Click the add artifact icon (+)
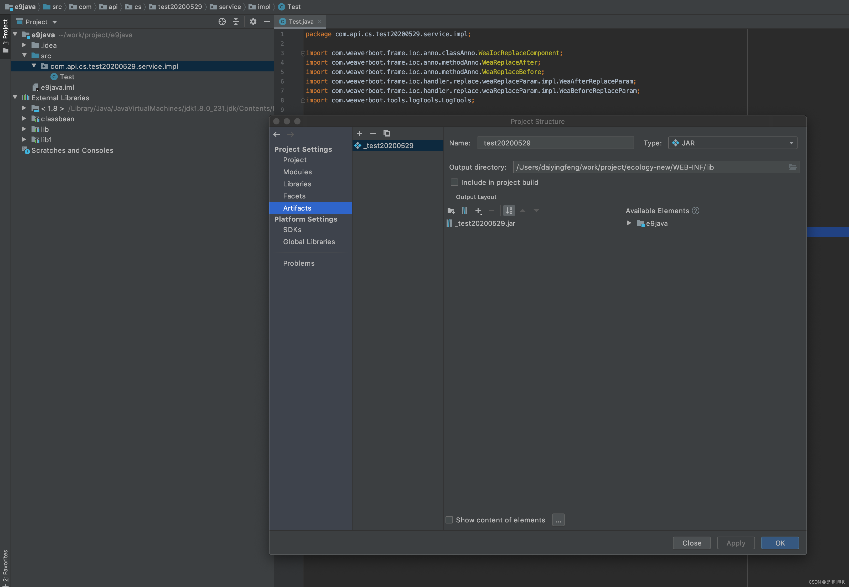The width and height of the screenshot is (849, 587). pos(359,134)
